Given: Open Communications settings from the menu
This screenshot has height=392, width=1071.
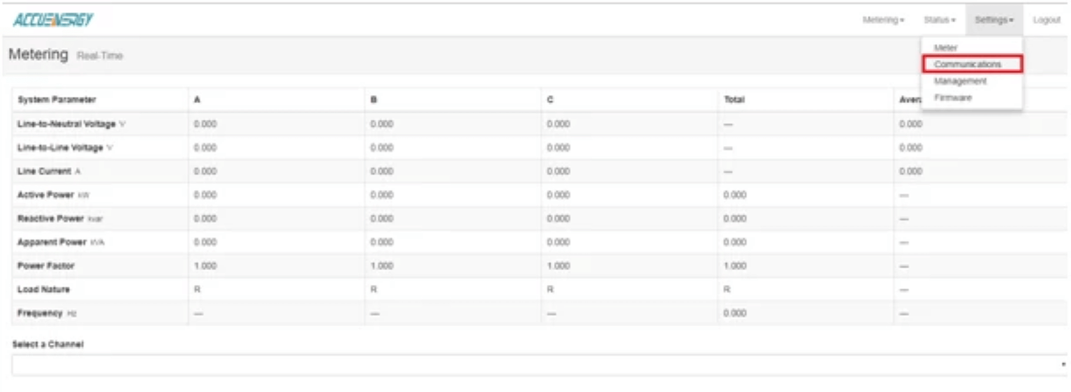Looking at the screenshot, I should [968, 64].
